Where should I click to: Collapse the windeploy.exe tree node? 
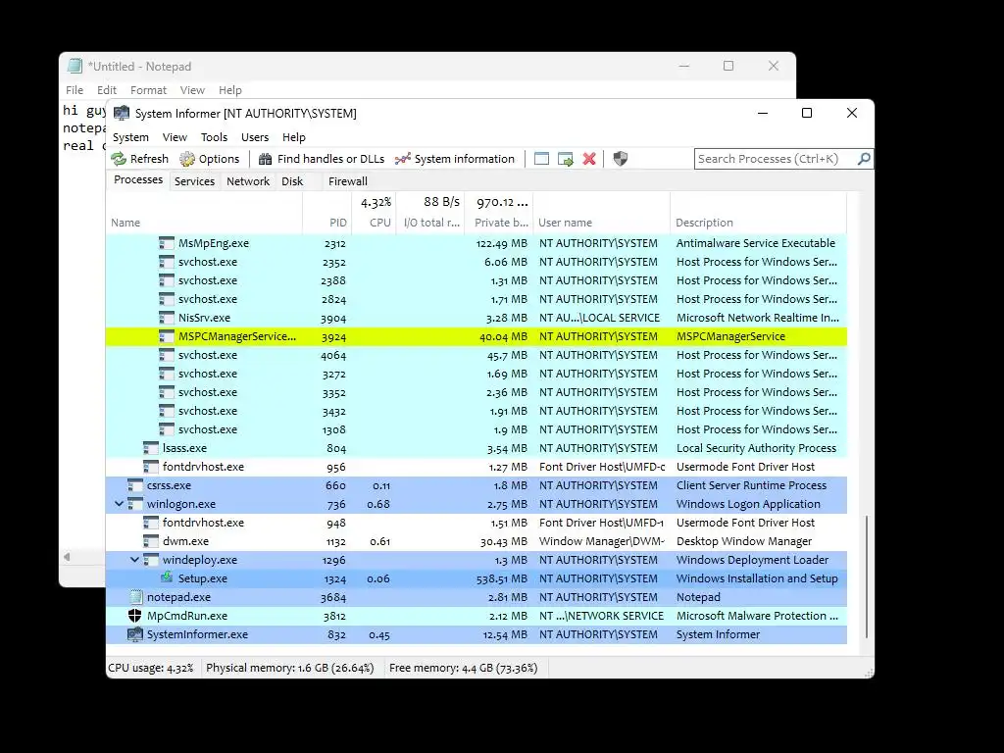pyautogui.click(x=134, y=560)
